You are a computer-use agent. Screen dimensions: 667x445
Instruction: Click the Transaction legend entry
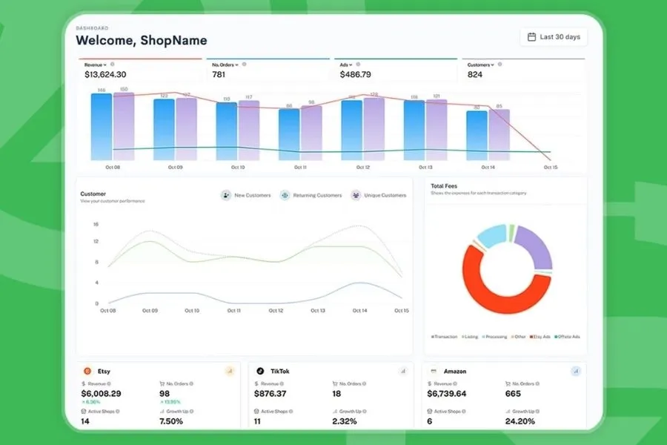[x=444, y=337]
